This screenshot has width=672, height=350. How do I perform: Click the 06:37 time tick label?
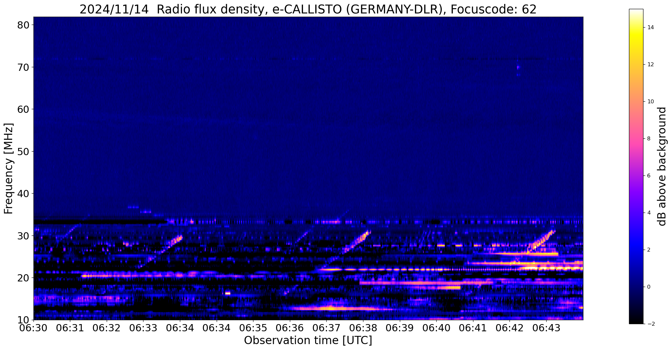click(326, 327)
